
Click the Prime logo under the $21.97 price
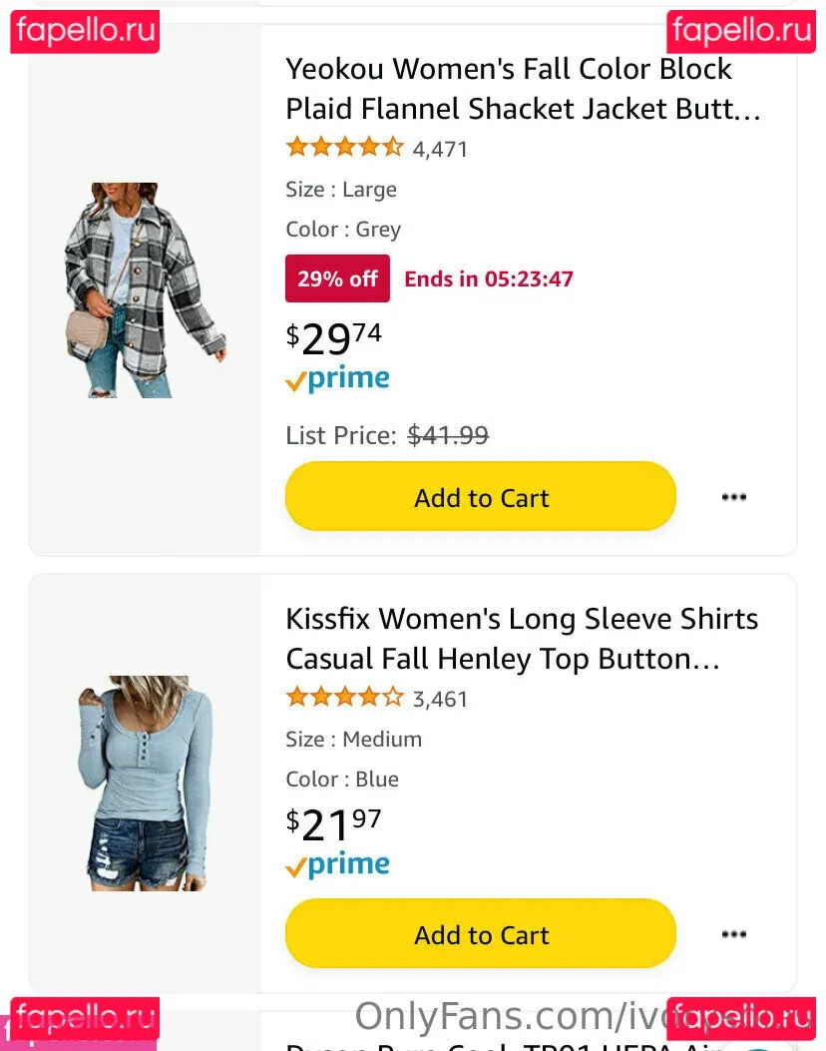click(337, 865)
